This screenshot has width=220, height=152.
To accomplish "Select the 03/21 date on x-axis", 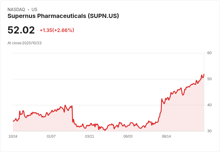I will pyautogui.click(x=90, y=136).
